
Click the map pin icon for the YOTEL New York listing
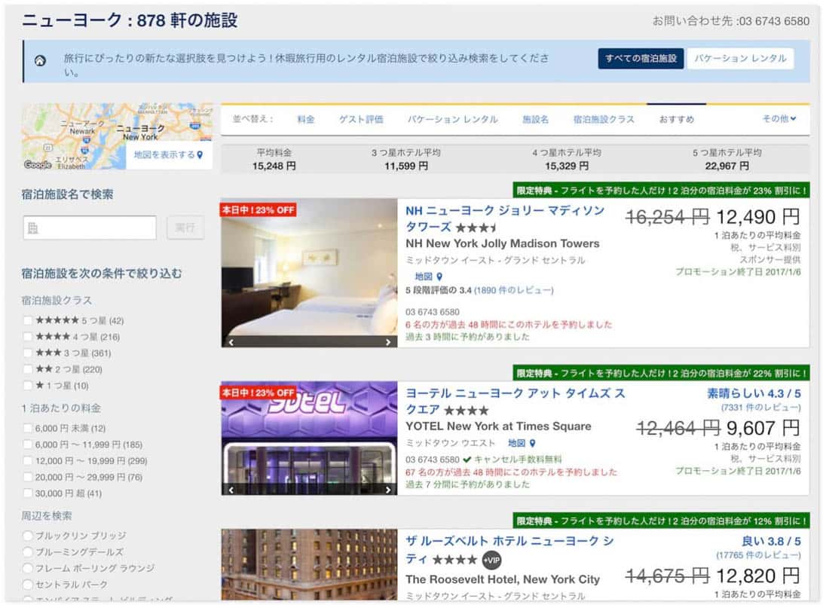click(x=532, y=443)
